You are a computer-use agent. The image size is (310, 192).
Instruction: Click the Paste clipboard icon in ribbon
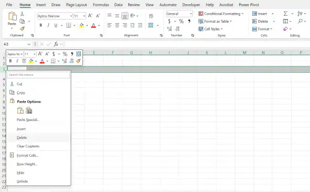coord(12,16)
